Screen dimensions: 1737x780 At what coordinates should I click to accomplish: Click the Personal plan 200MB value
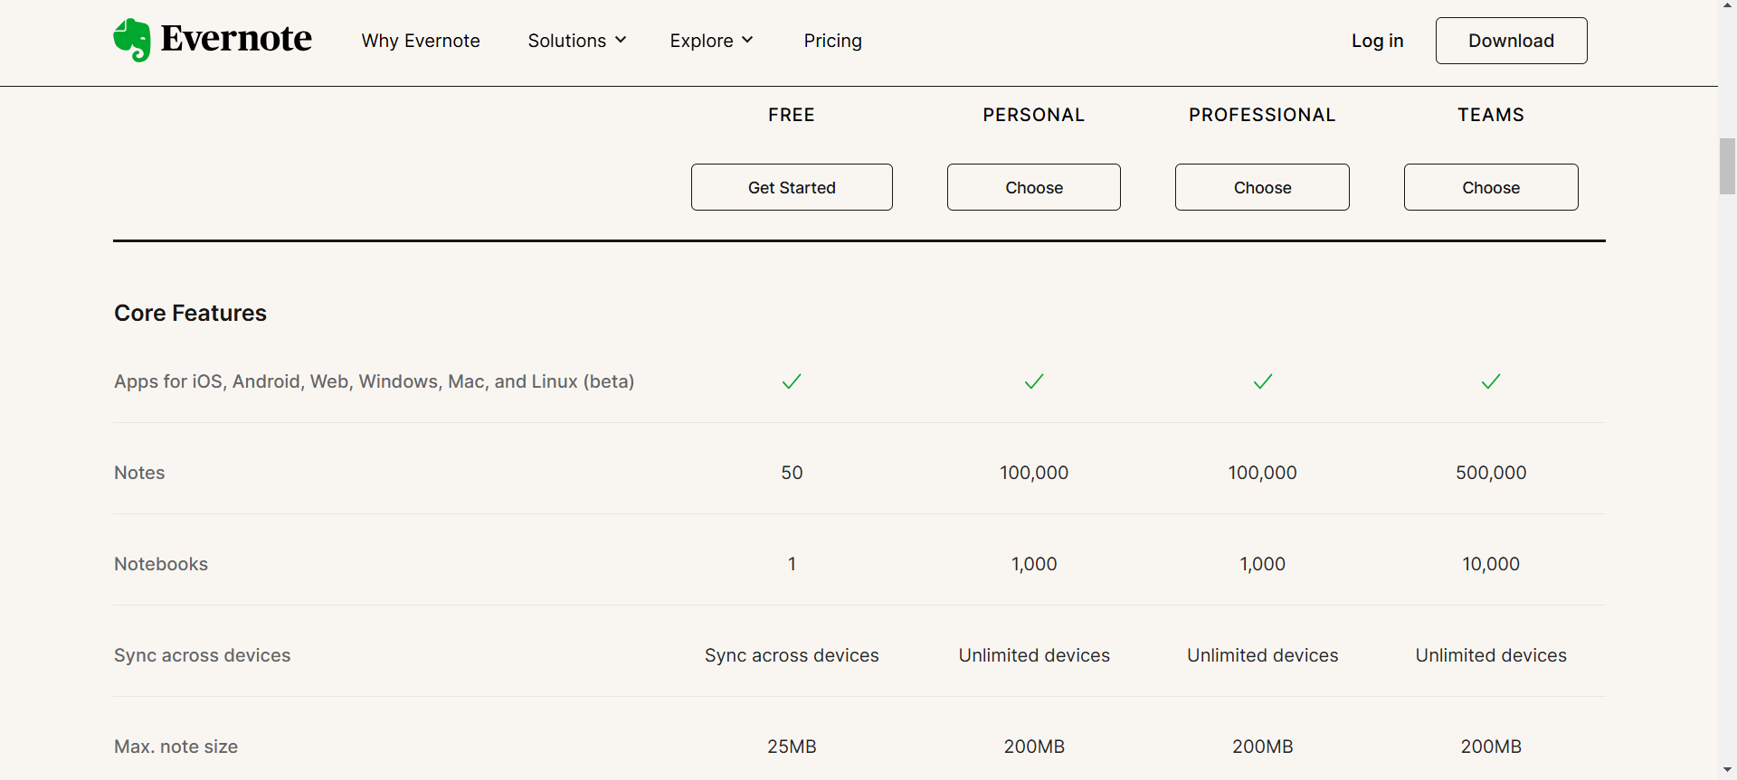pos(1034,747)
